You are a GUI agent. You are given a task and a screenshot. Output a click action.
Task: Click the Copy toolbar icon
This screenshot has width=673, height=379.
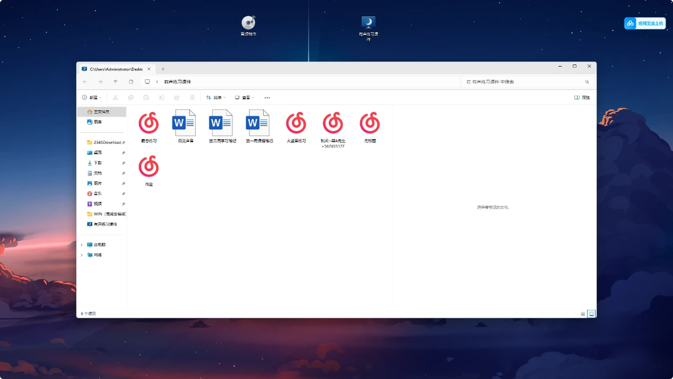pos(130,97)
